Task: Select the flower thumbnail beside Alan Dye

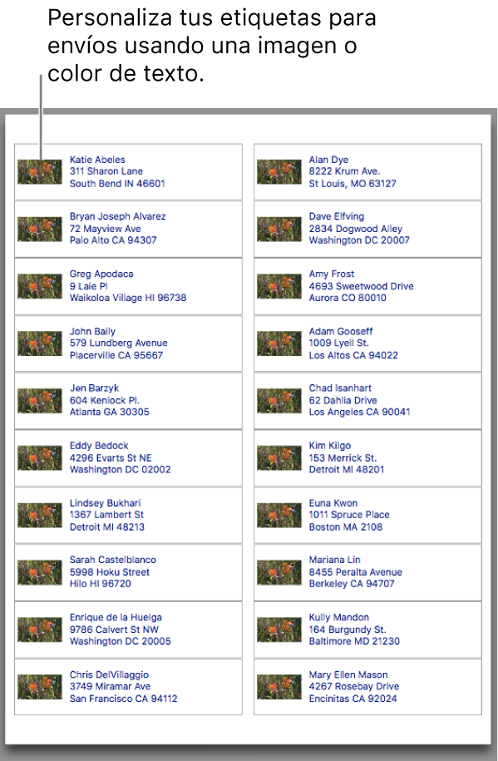Action: (x=279, y=172)
